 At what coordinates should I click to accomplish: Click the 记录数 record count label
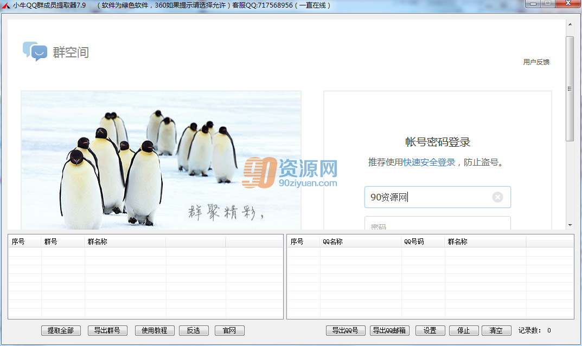pos(530,330)
